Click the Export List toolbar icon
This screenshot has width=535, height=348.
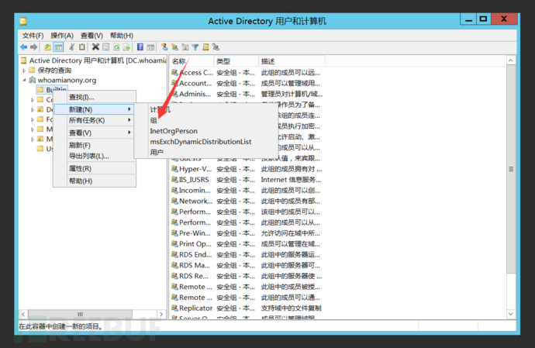pyautogui.click(x=126, y=47)
